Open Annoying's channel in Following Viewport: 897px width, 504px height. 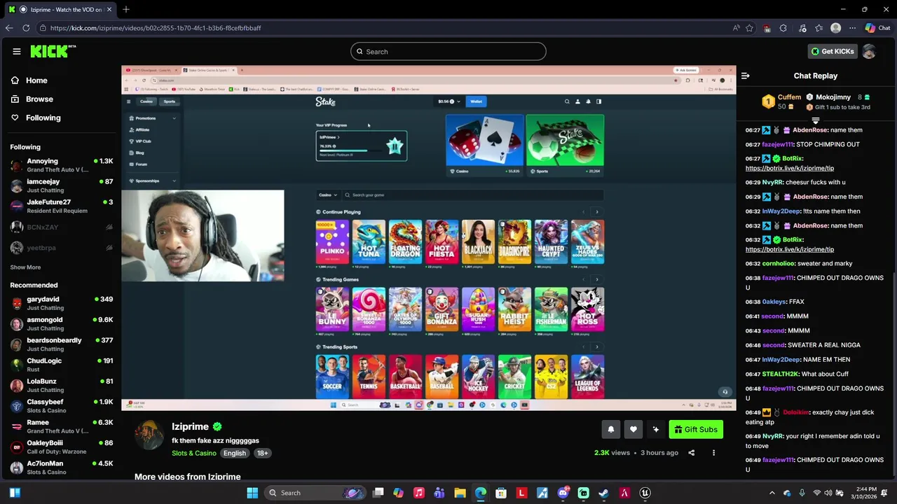pos(62,165)
